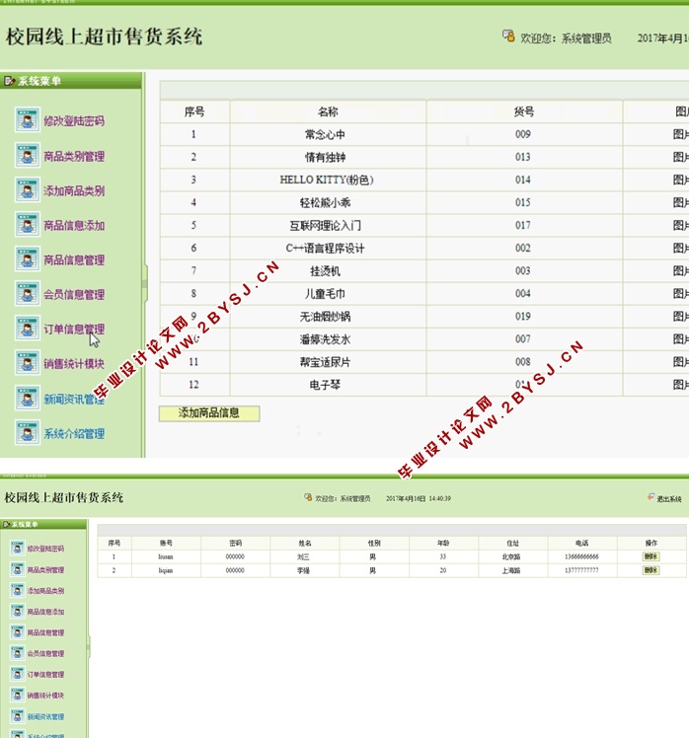The height and width of the screenshot is (738, 689).
Task: Click the icon beside 商品信息管理 on the product-list screen
Action: pyautogui.click(x=28, y=258)
